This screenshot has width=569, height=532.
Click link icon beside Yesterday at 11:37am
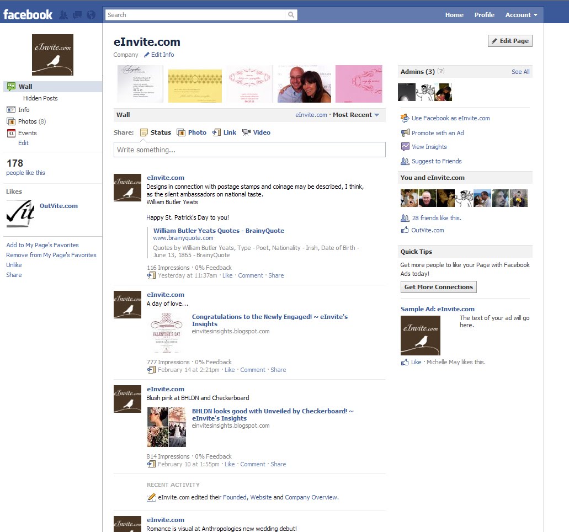click(151, 275)
